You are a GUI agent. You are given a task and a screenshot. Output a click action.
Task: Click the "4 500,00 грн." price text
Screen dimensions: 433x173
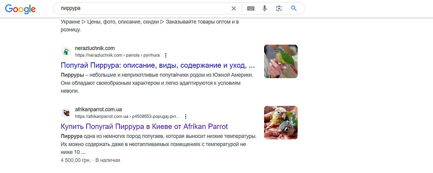click(75, 160)
